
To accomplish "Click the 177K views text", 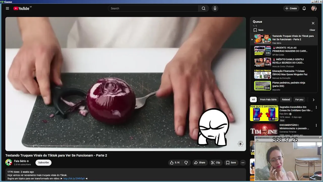I will 13,172.
